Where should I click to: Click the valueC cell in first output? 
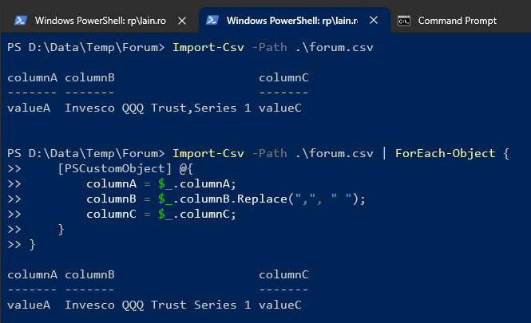pos(280,108)
